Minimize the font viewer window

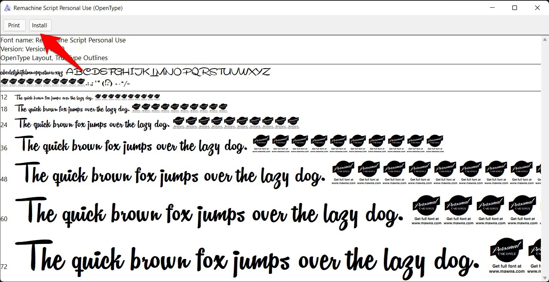point(492,8)
